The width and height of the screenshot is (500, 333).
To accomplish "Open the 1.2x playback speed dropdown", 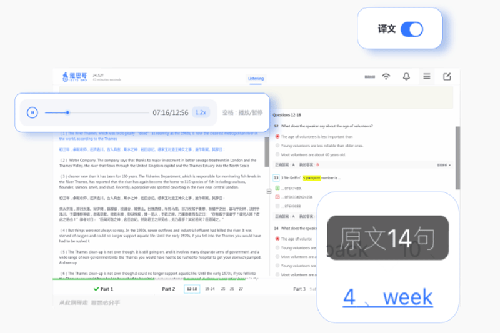I will click(x=201, y=112).
